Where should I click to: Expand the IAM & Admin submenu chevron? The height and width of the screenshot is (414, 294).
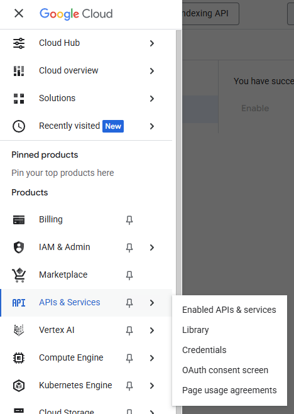coord(152,248)
